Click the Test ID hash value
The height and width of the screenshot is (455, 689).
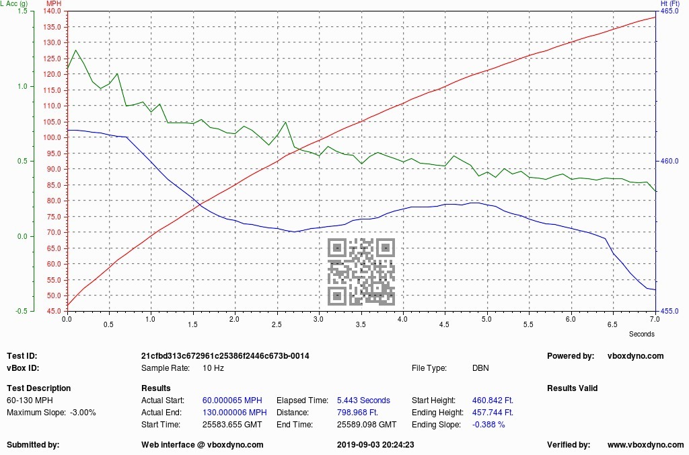coord(225,356)
